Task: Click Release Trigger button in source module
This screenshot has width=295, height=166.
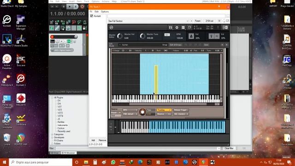Action: pyautogui.click(x=181, y=110)
